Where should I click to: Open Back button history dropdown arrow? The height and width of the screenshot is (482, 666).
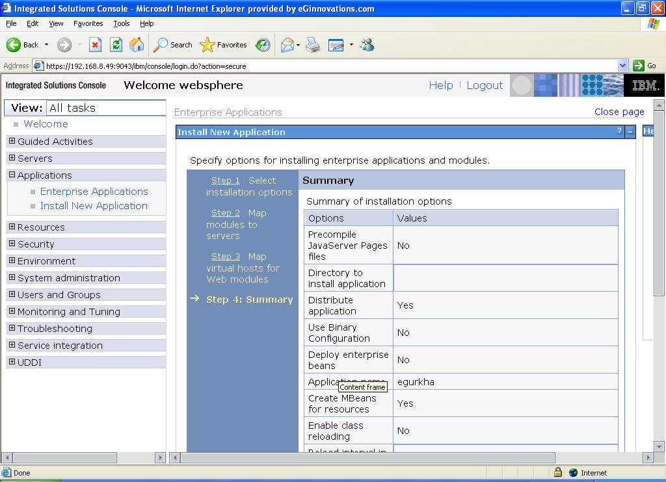coord(46,45)
